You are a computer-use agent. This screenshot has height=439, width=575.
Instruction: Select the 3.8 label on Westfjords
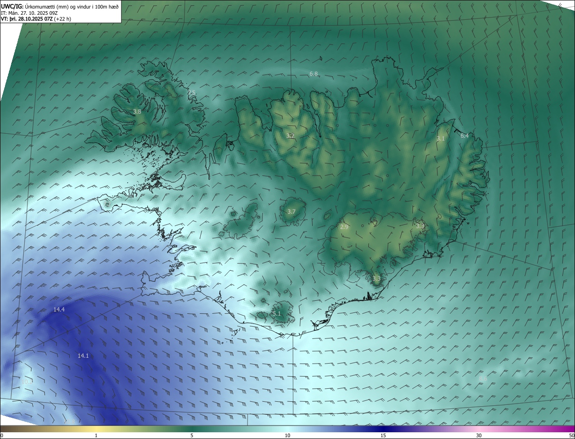coord(137,111)
